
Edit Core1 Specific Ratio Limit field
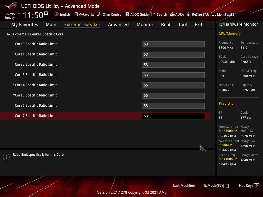(x=173, y=55)
